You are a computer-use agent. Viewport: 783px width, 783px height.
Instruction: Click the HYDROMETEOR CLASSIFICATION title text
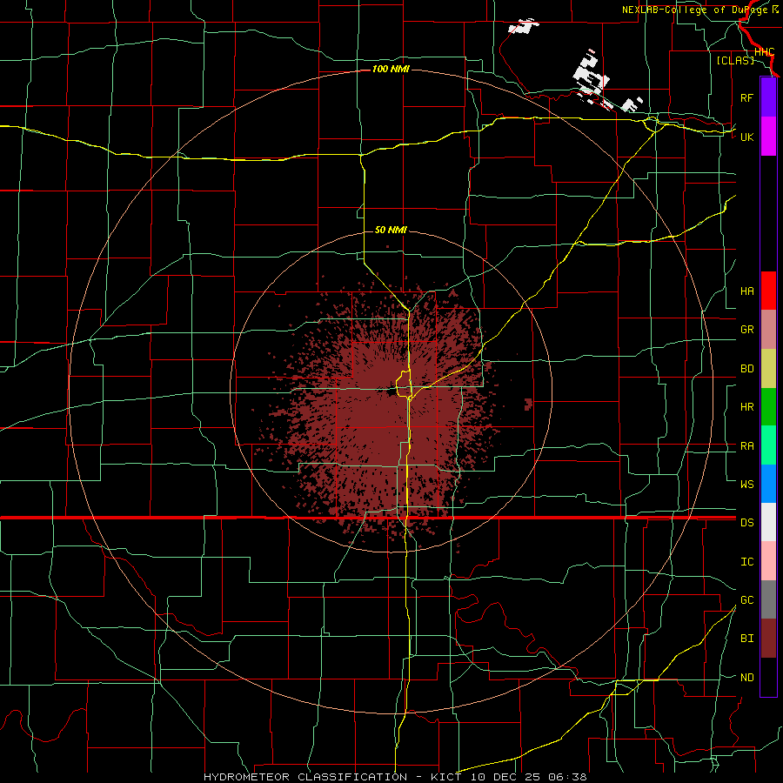305,777
